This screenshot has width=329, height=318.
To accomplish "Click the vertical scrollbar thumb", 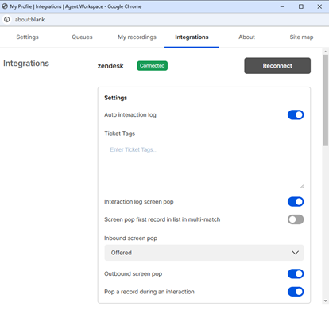I will [325, 100].
